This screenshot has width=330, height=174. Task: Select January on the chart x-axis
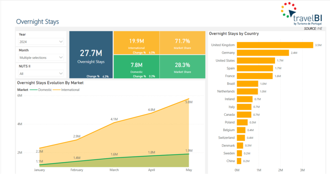pos(39,170)
